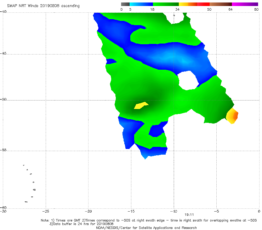Viewport: 262px width, 230px height.
Task: Click the dark blue patch south of -50 near -12
Action: click(x=158, y=129)
